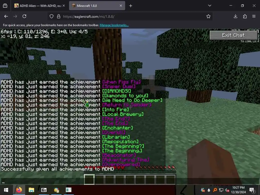Open Manage bookmarks link

tap(114, 25)
